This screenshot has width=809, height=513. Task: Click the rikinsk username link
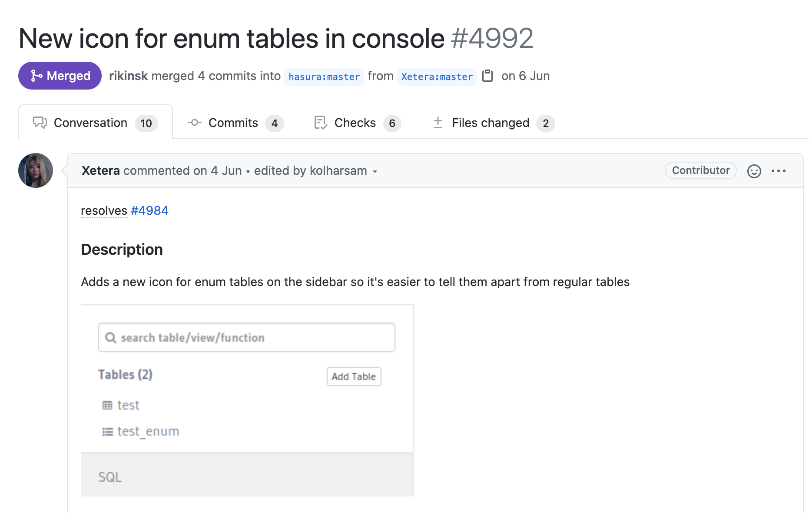tap(128, 76)
